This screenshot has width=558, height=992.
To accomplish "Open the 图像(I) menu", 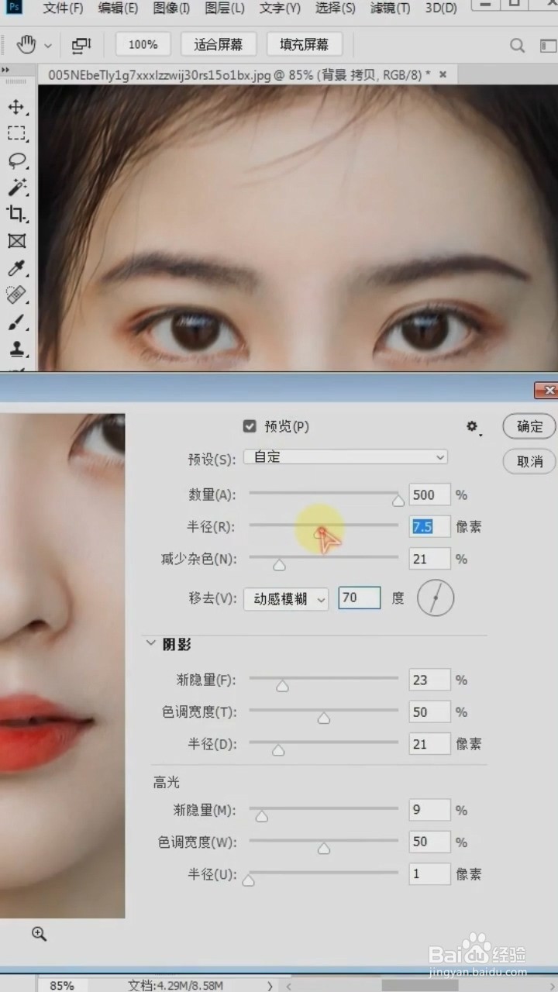I will point(171,9).
